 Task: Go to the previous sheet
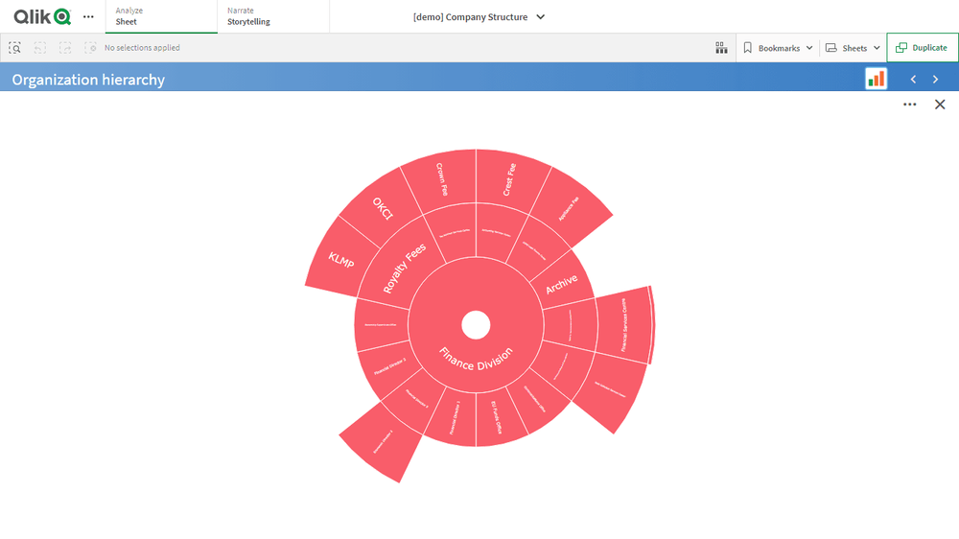913,80
